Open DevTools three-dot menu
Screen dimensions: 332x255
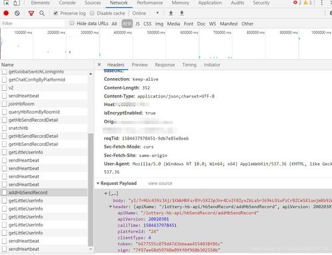(x=321, y=3)
